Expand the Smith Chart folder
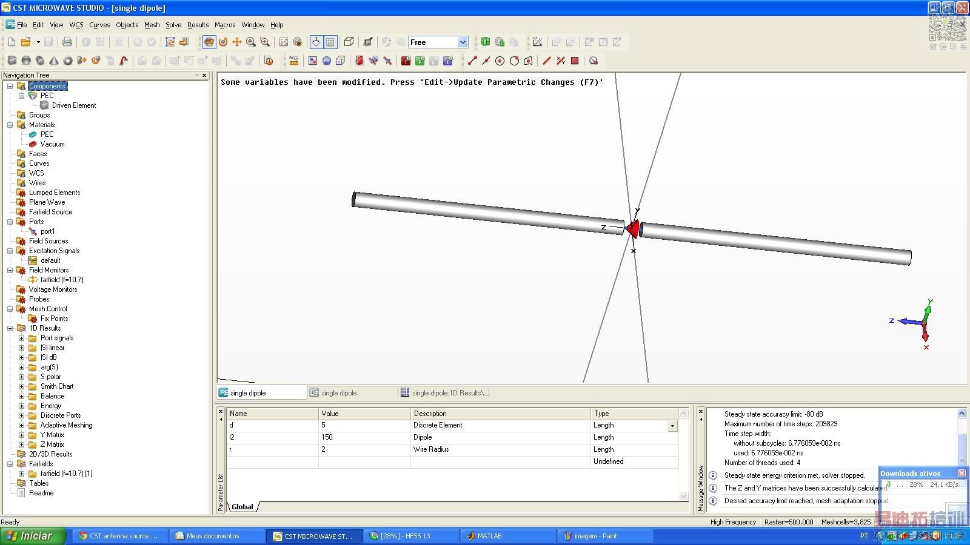 click(21, 386)
